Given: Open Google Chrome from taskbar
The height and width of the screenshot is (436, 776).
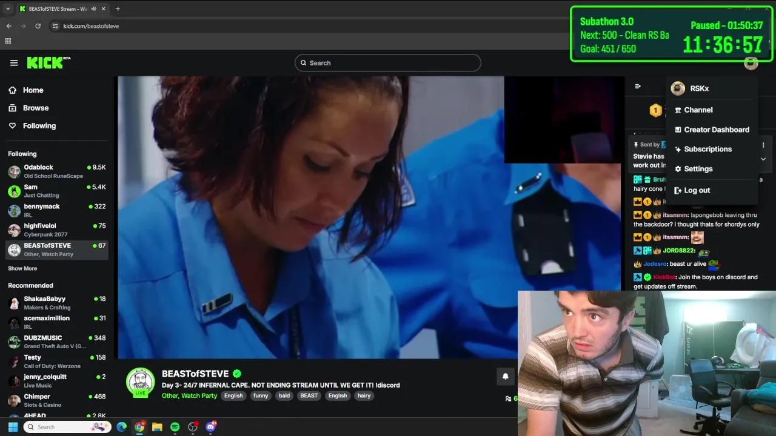Looking at the screenshot, I should pyautogui.click(x=139, y=427).
